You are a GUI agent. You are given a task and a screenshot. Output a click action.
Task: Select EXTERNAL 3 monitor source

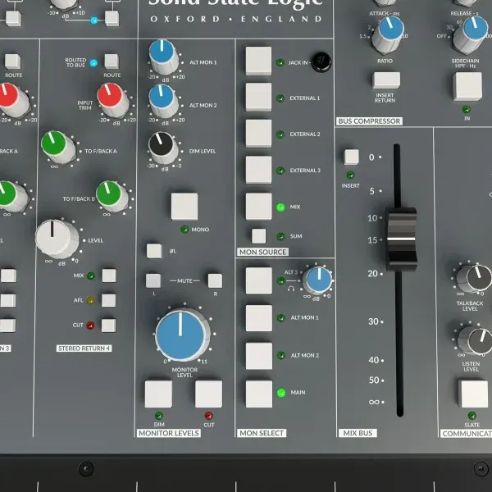(x=258, y=170)
